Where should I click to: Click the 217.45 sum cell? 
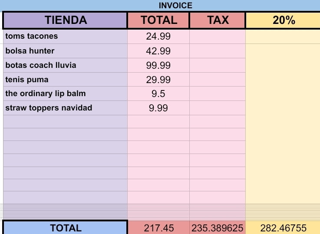(158, 228)
